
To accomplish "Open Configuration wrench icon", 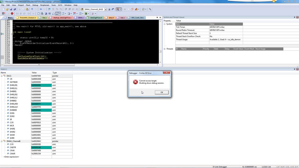I will coord(150,9).
